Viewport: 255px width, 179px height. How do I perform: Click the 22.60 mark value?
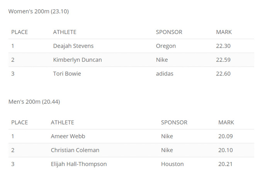tap(223, 74)
